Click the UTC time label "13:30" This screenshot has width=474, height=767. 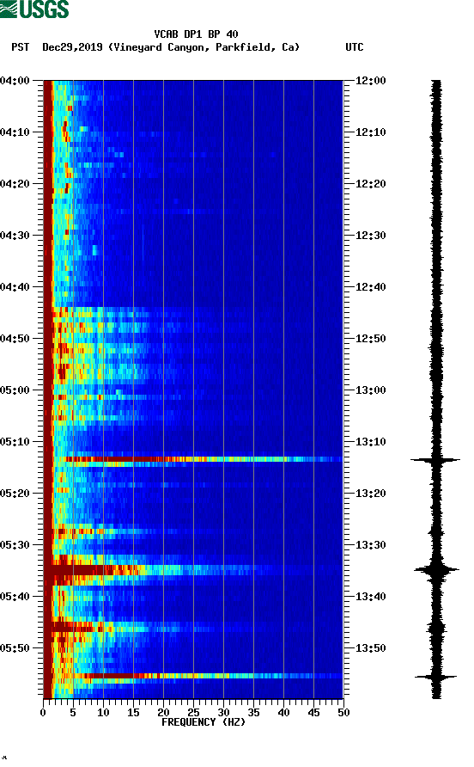click(x=370, y=545)
